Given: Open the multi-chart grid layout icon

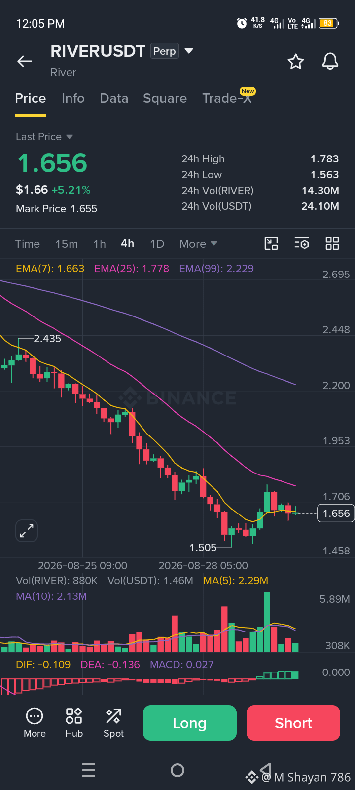Looking at the screenshot, I should pyautogui.click(x=332, y=243).
